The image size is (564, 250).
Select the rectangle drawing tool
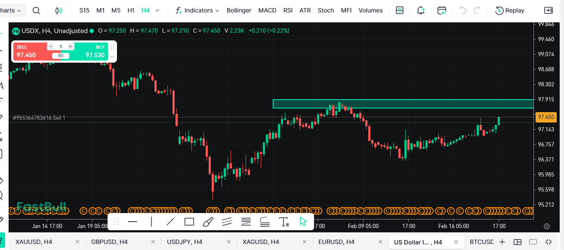pos(189,222)
